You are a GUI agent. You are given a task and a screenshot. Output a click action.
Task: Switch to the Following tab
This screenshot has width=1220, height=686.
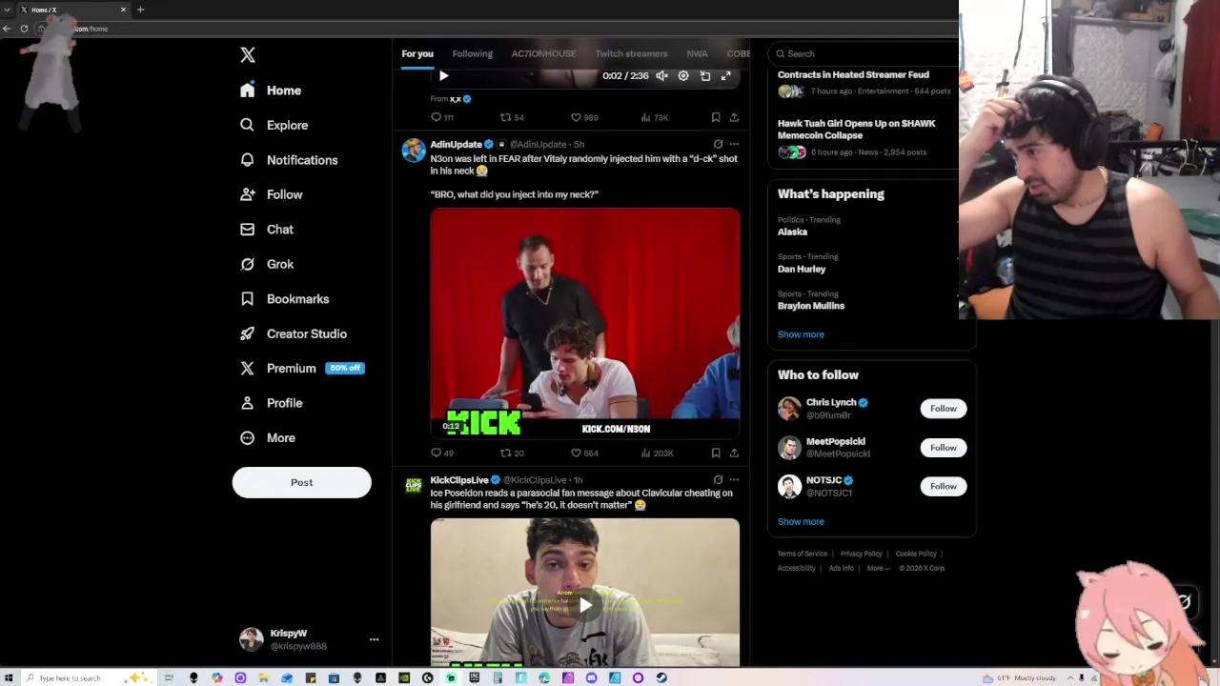click(x=473, y=53)
